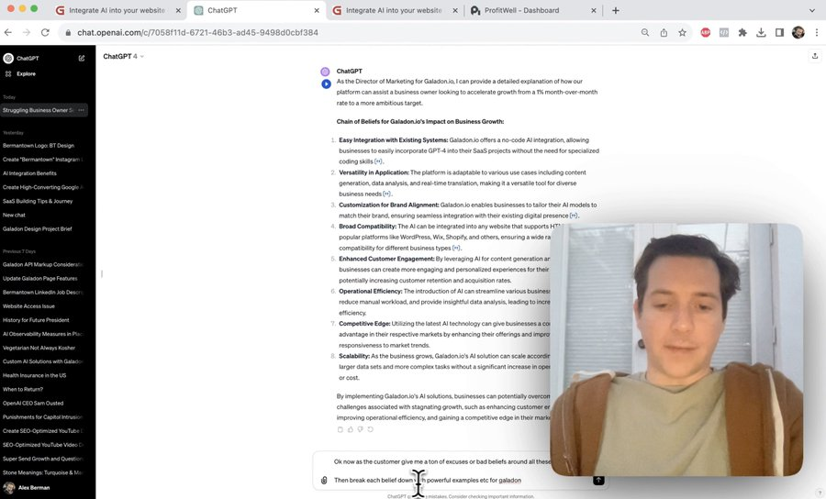Open the new browser tab
This screenshot has height=499, width=826.
(x=615, y=10)
